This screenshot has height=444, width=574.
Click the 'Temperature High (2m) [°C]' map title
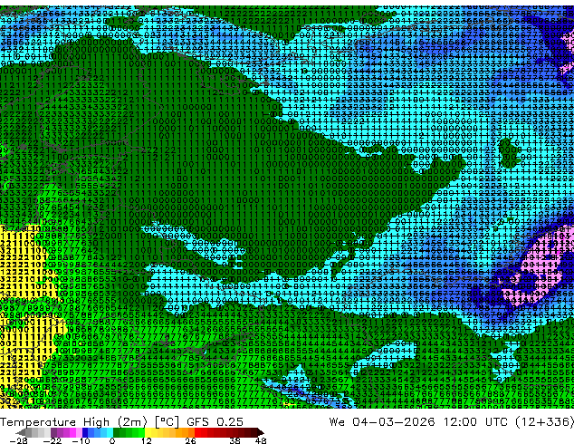91,422
